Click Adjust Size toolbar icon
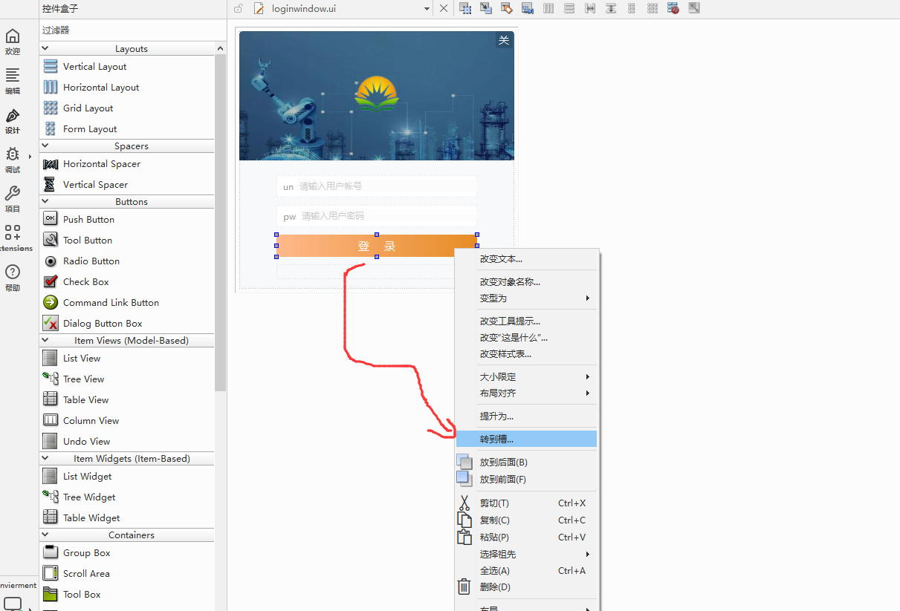This screenshot has height=611, width=900. (x=694, y=8)
